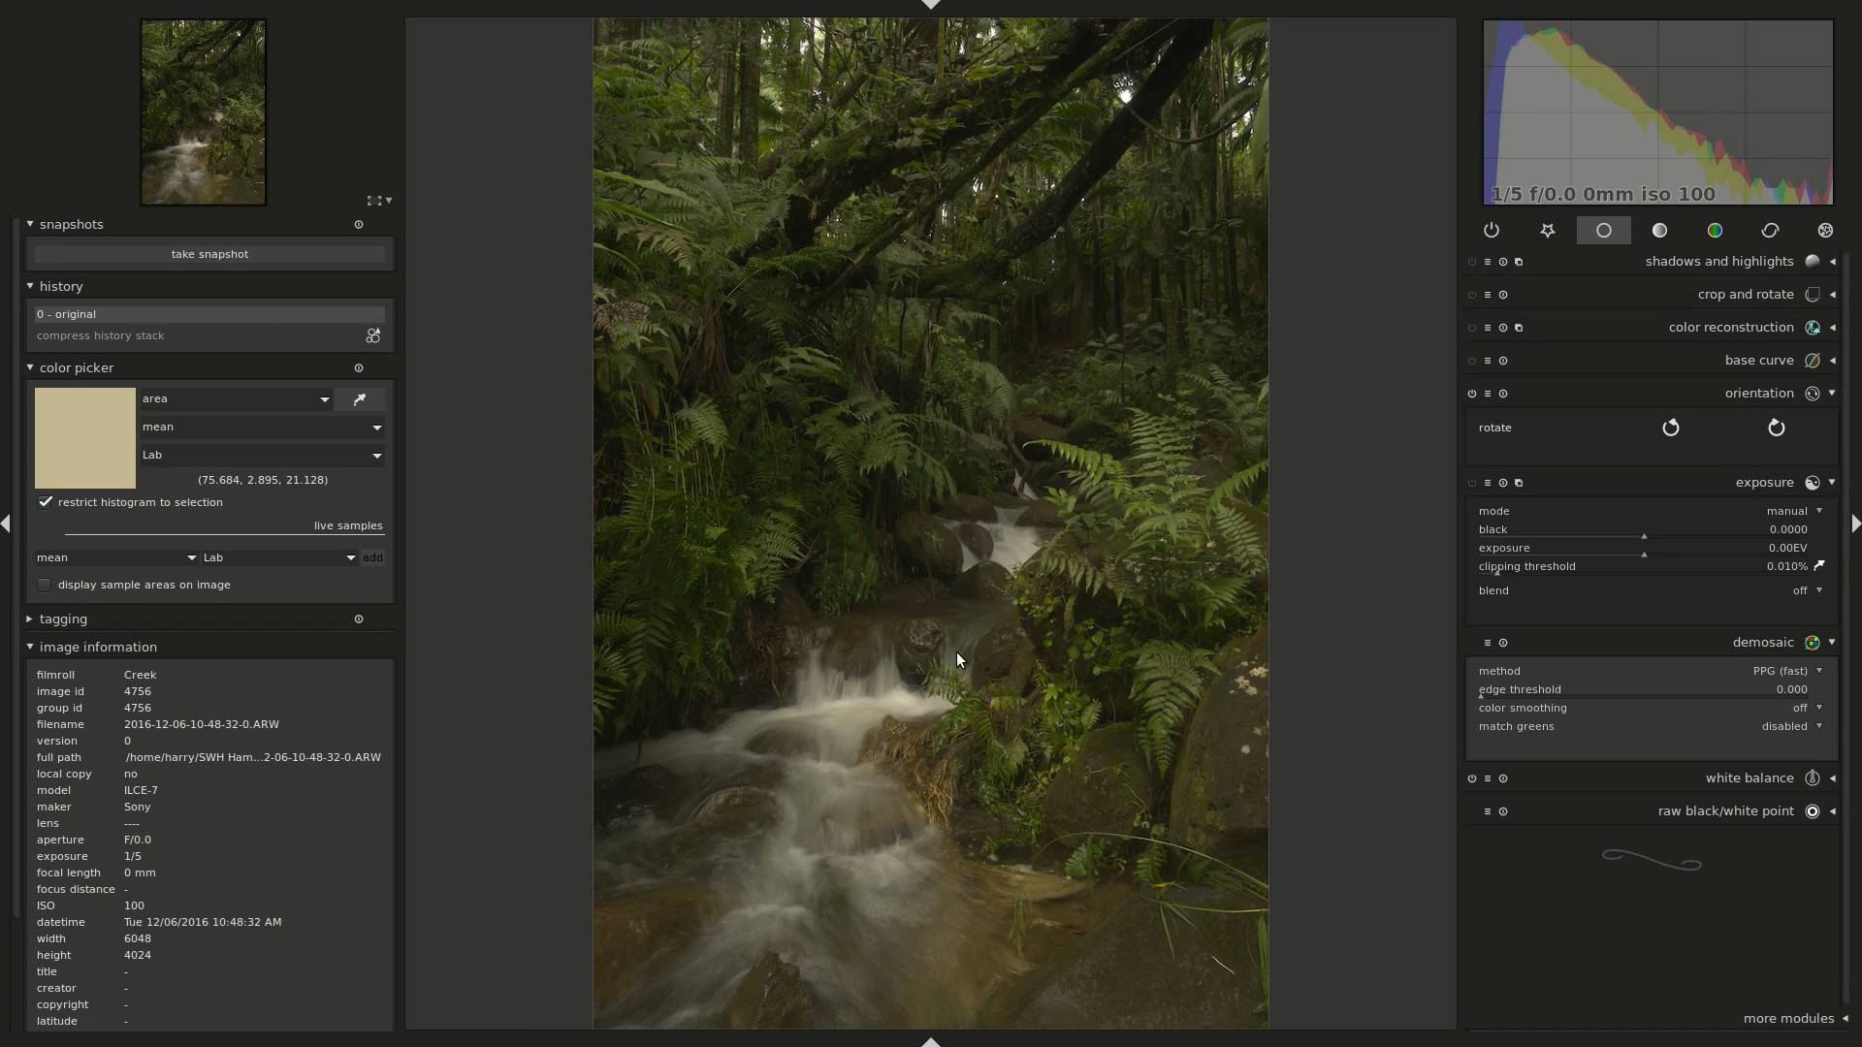This screenshot has height=1047, width=1862.
Task: Click the take snapshot button
Action: click(209, 254)
